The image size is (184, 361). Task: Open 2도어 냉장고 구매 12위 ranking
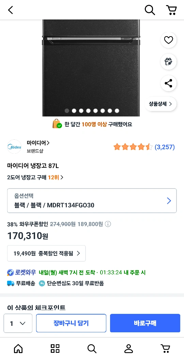35,178
